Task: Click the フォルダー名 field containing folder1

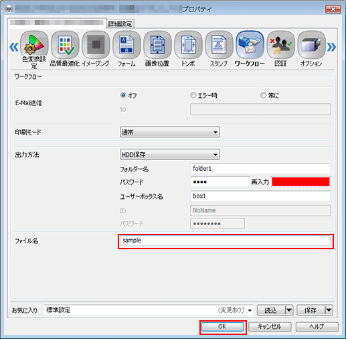Action: (x=260, y=169)
